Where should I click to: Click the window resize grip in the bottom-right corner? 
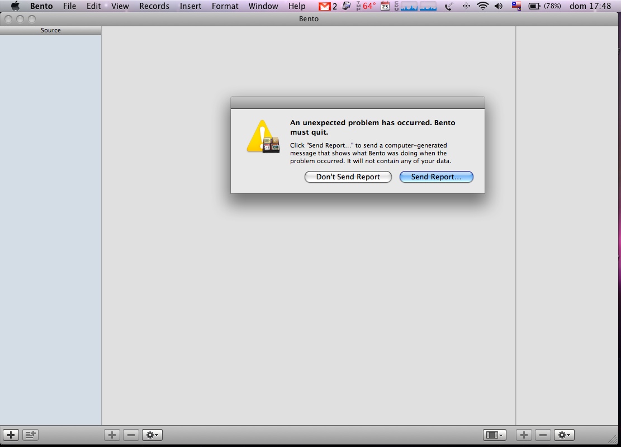614,438
